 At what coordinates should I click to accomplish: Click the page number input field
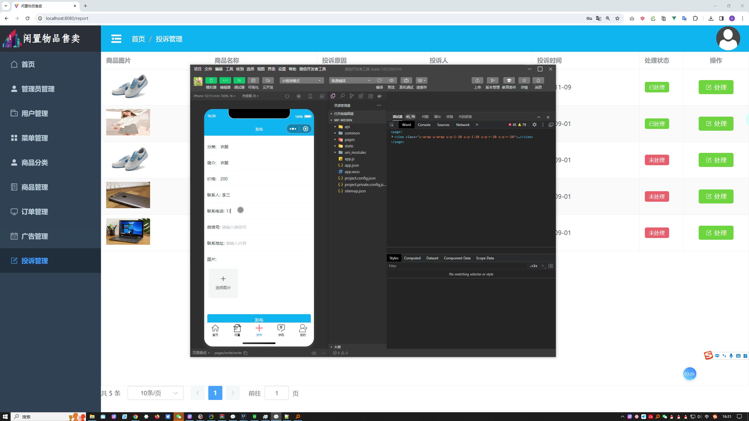click(x=276, y=393)
